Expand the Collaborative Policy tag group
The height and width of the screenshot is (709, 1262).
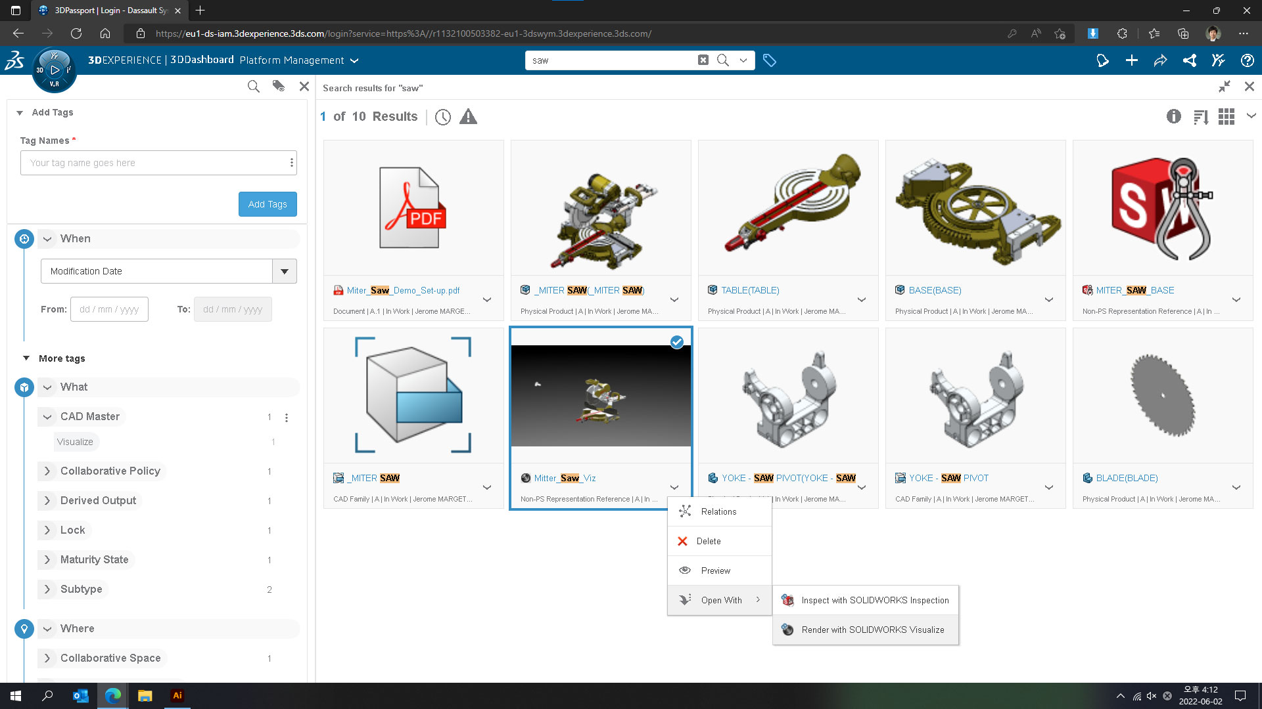tap(47, 471)
